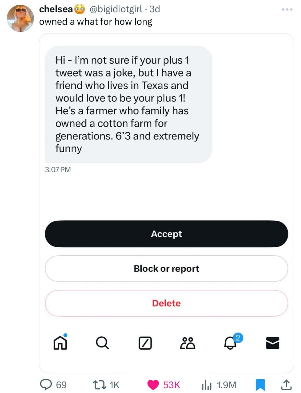Viewport: 301px width, 393px height.
Task: Open chelsea's profile picture
Action: [20, 18]
